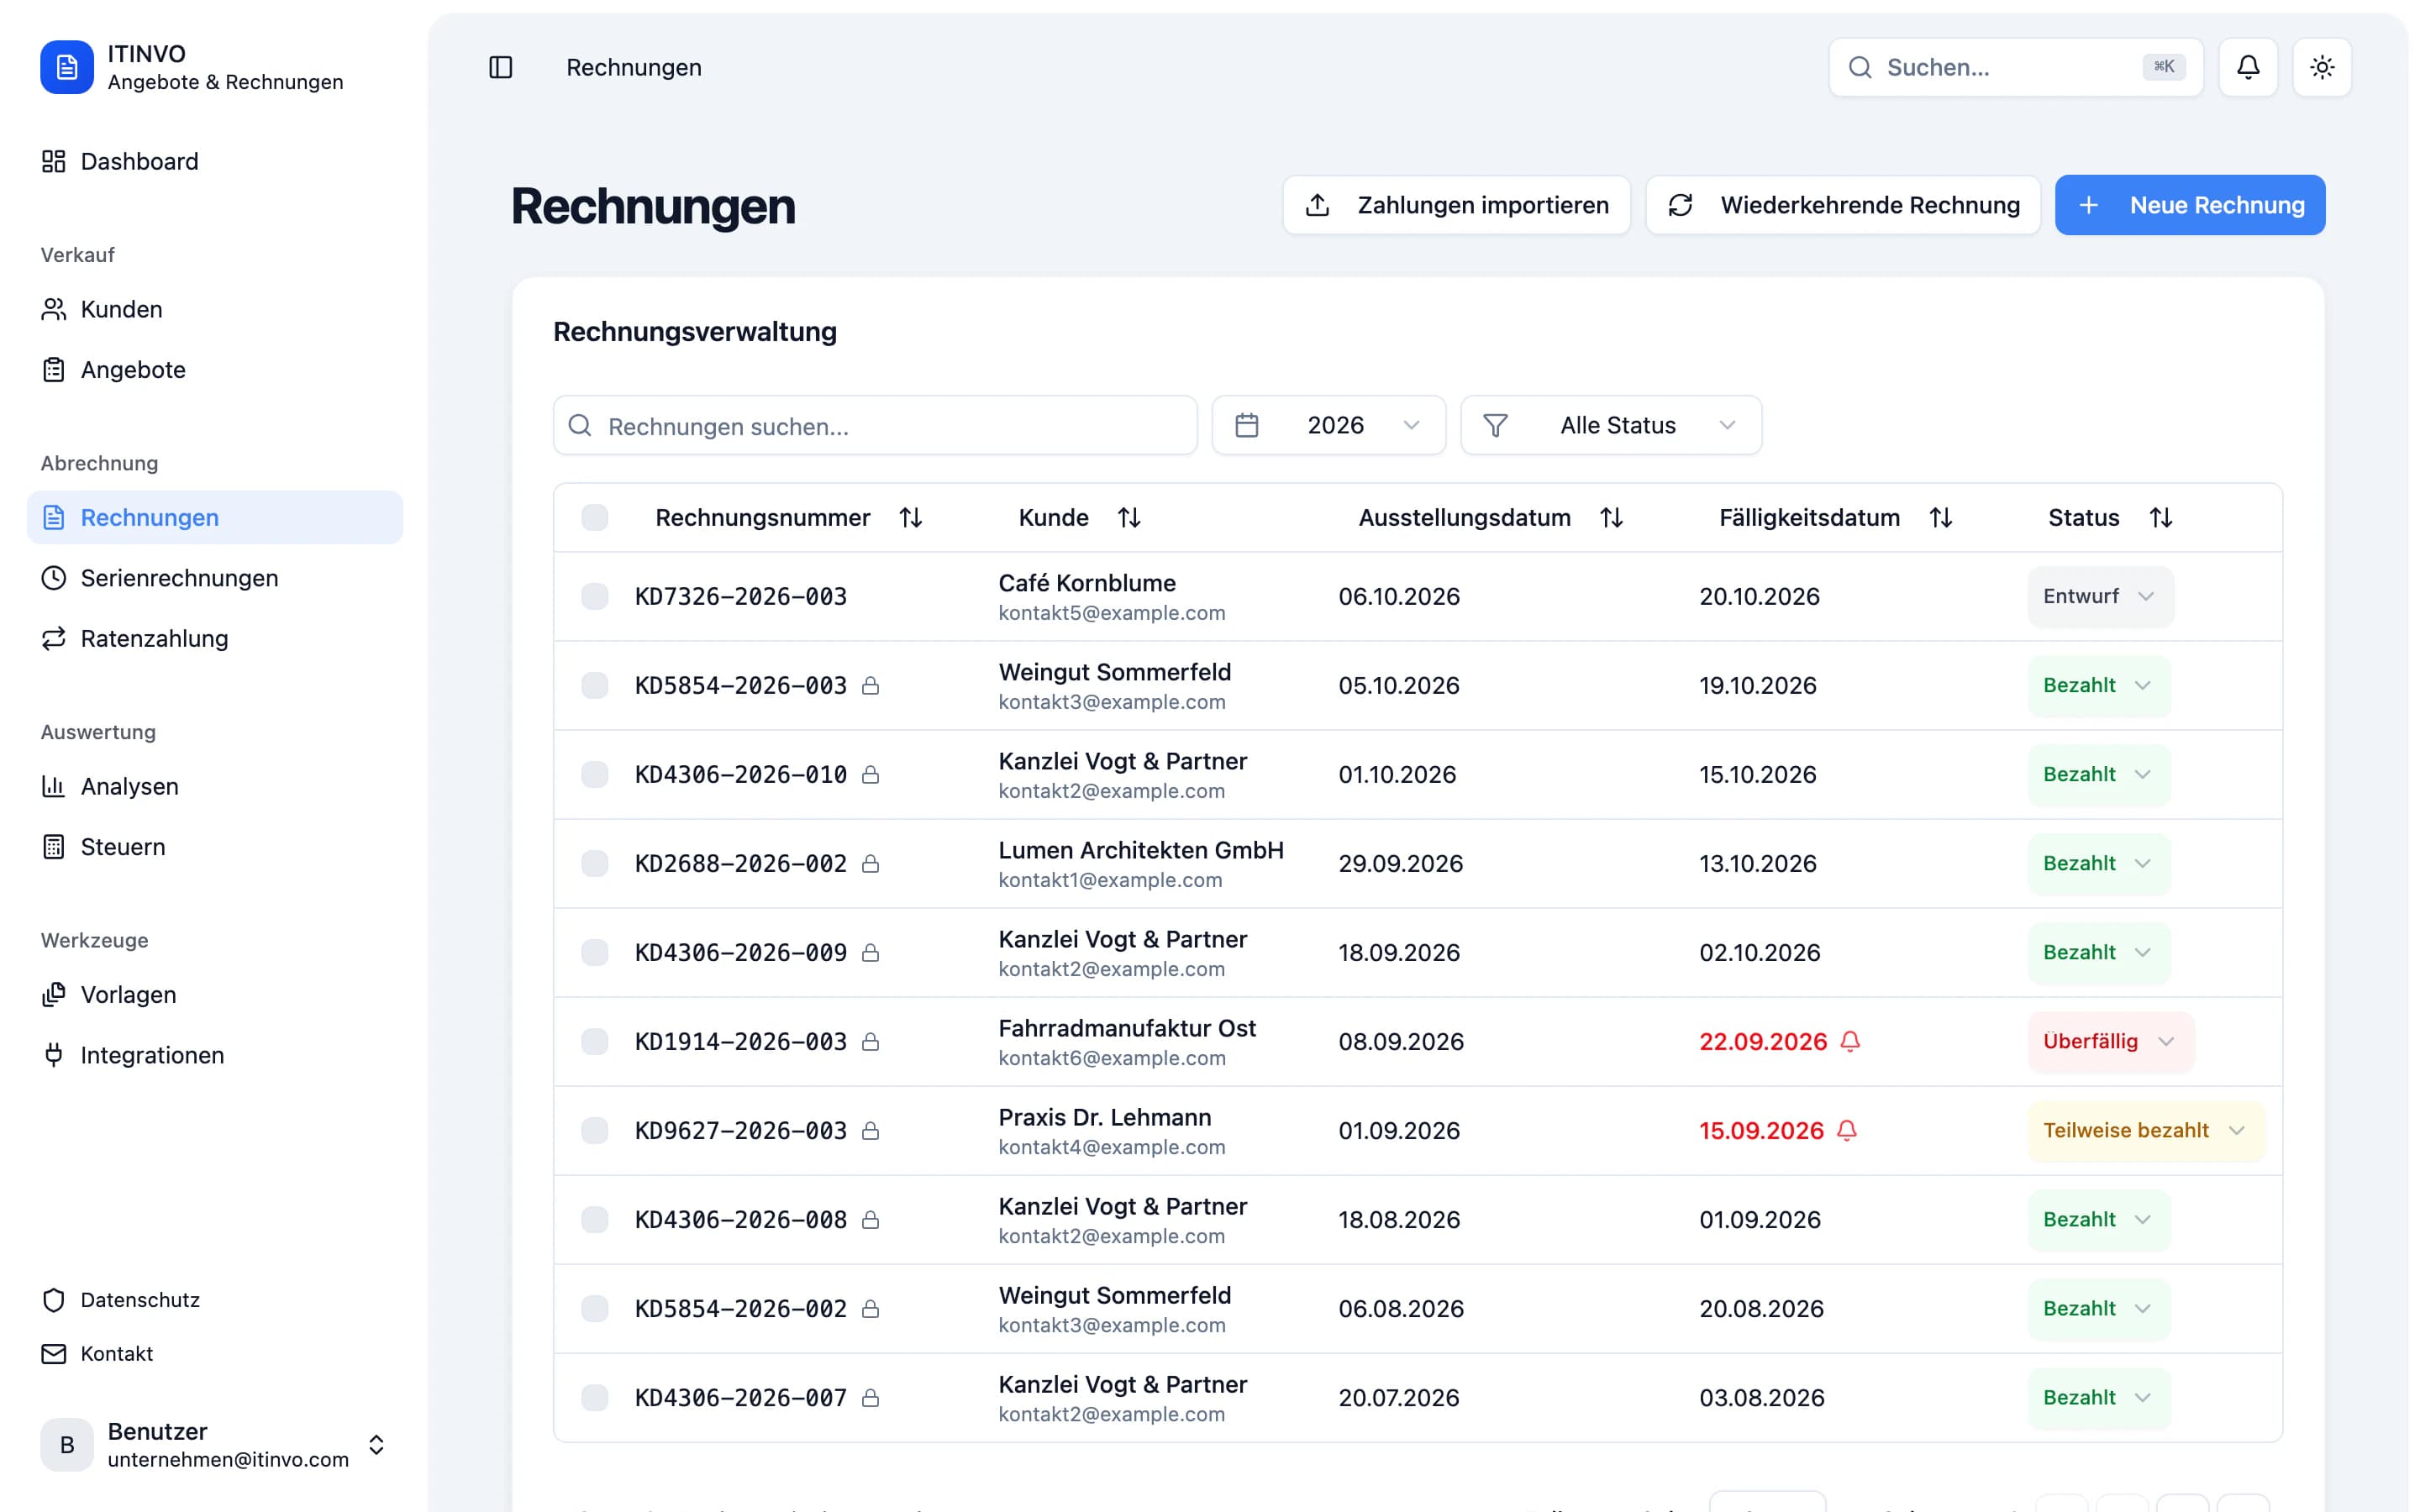Click reminder bell next to 15.09.2026
Viewport: 2420px width, 1512px height.
[x=1847, y=1130]
